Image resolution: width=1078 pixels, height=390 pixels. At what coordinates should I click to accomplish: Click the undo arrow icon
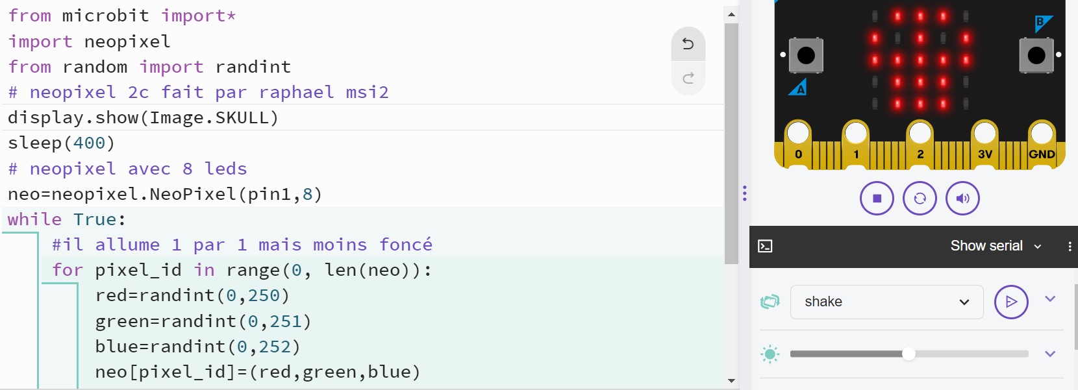coord(688,44)
